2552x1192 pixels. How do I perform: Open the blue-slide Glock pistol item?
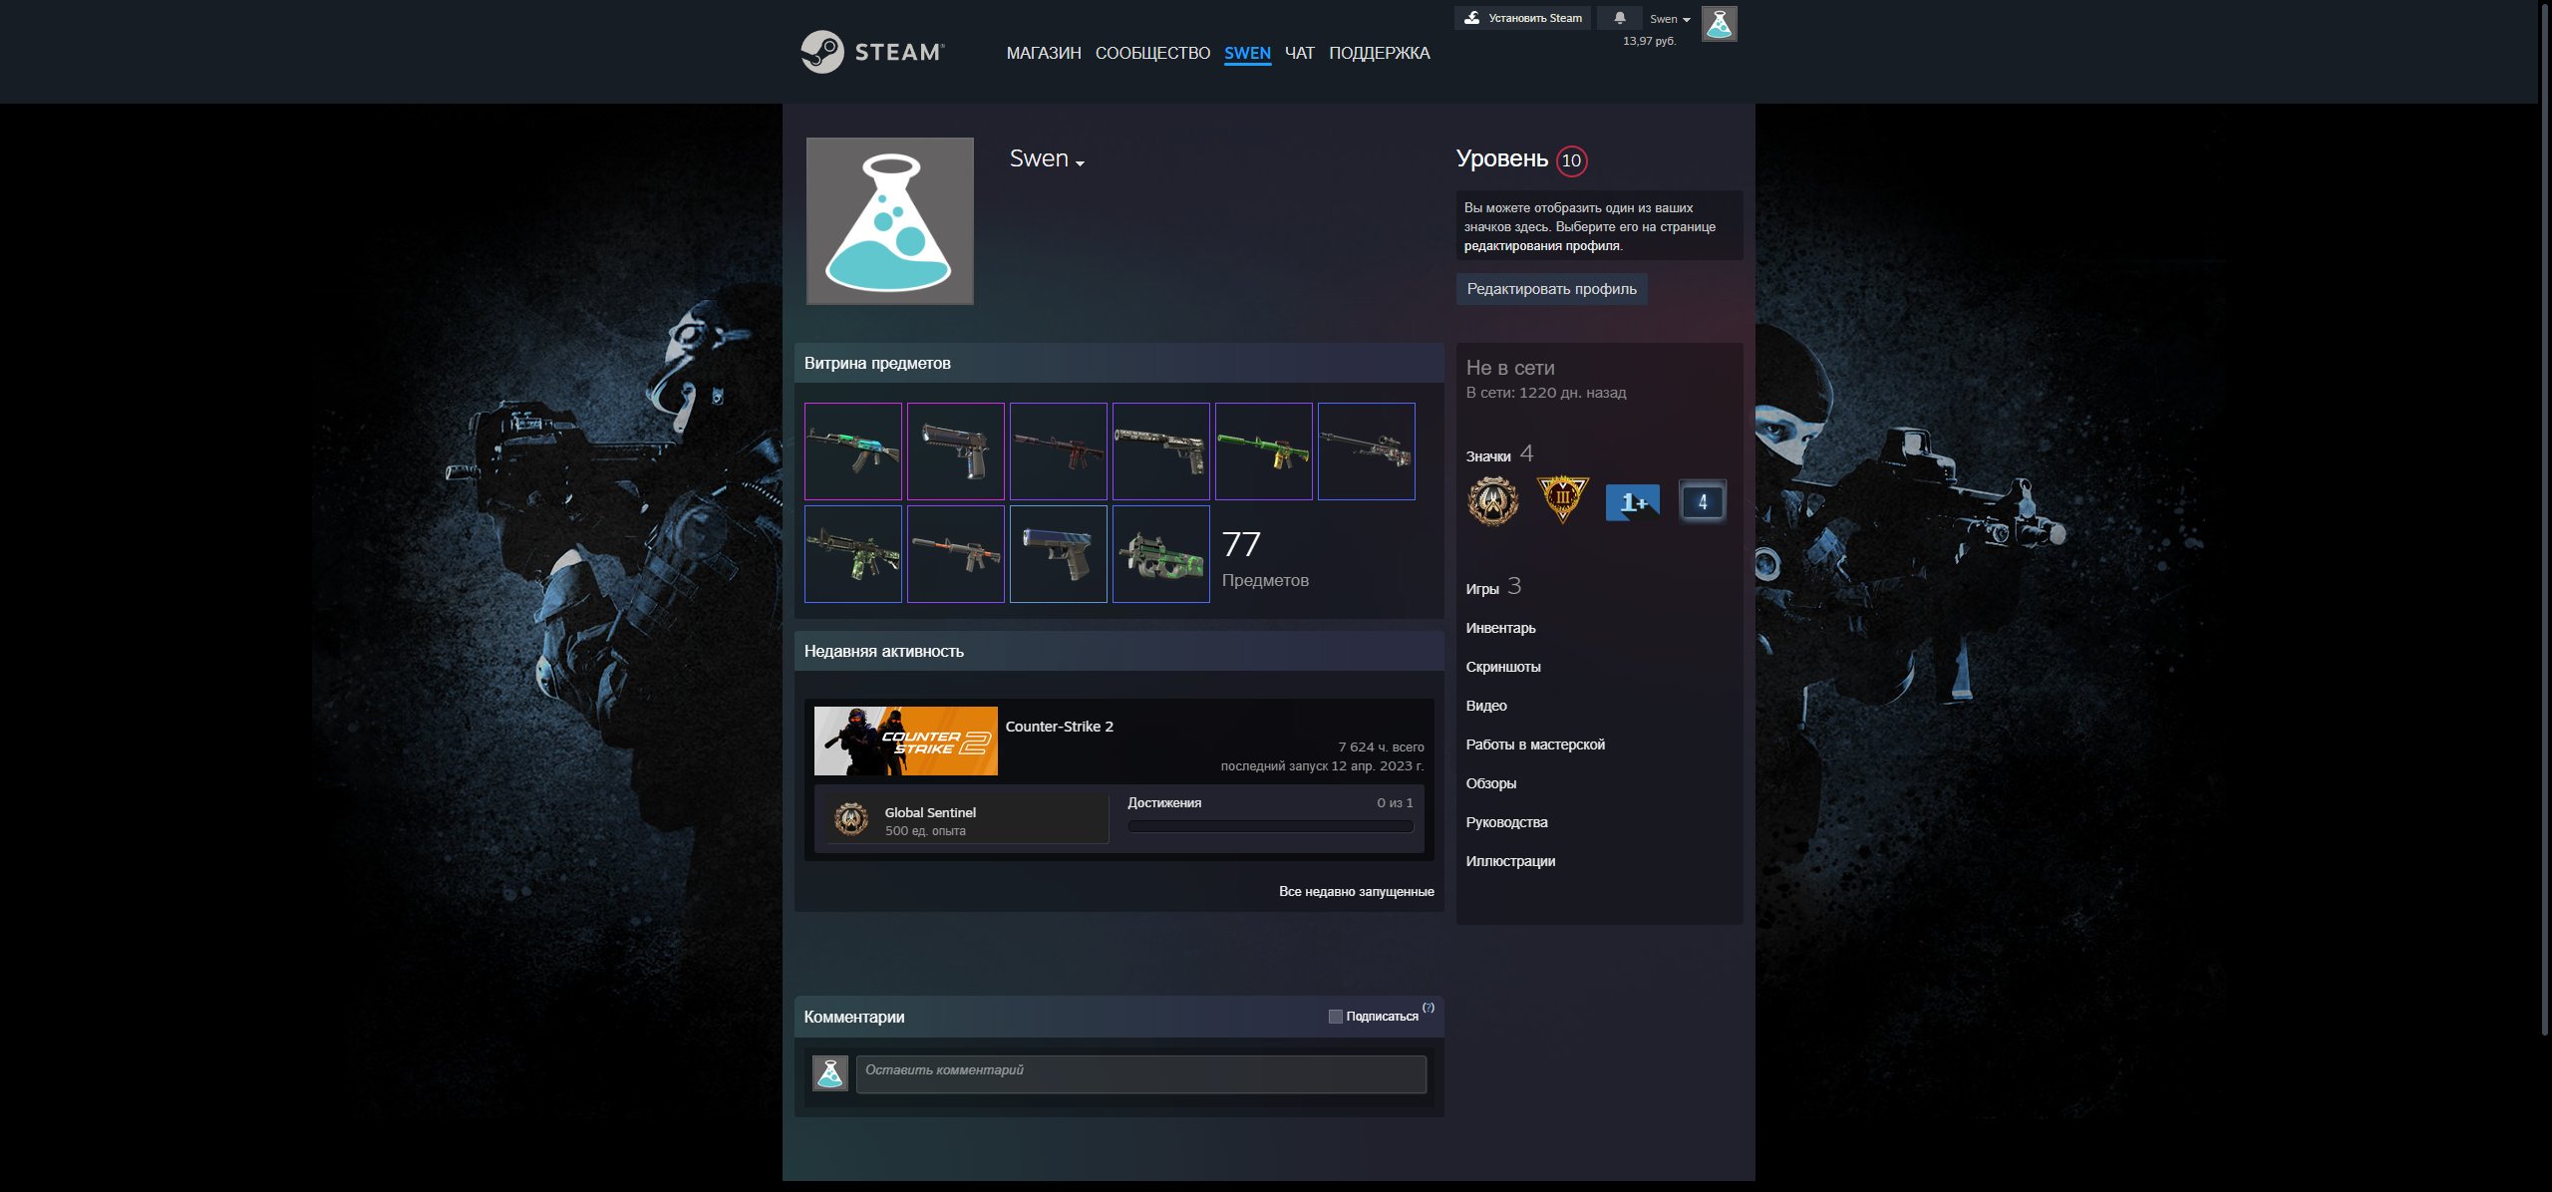1059,554
